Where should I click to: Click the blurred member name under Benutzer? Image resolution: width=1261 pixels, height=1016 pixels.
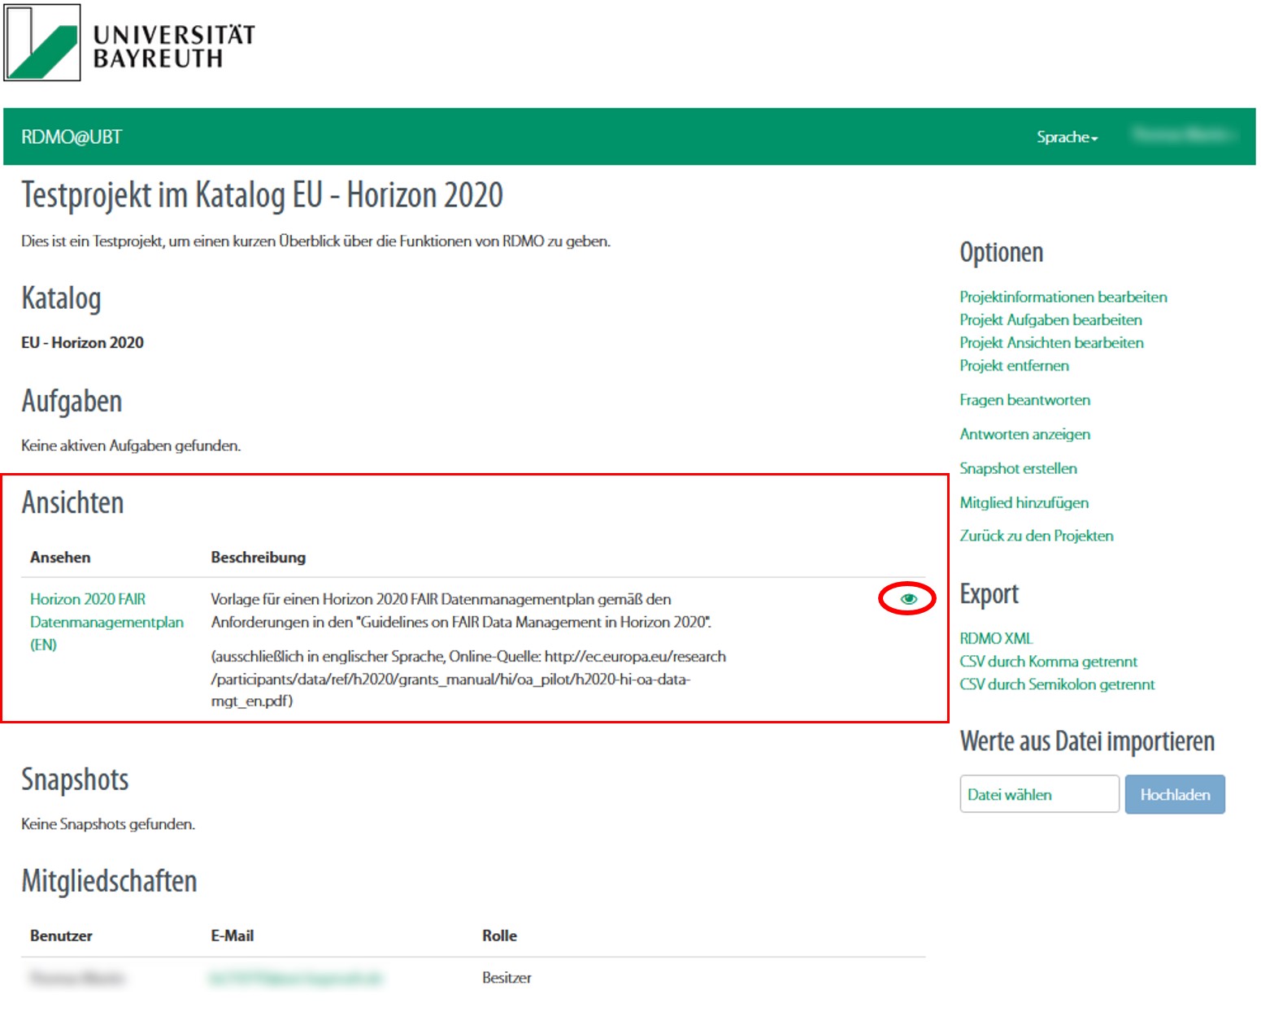(x=77, y=978)
